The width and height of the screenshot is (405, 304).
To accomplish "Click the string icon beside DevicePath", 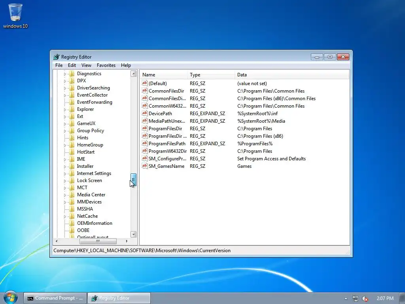I will point(145,113).
